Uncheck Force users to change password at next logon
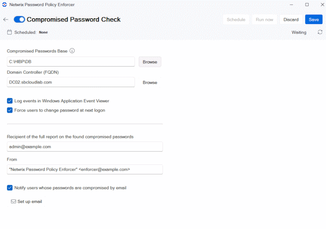Viewport: 326px width, 229px height. 10,110
